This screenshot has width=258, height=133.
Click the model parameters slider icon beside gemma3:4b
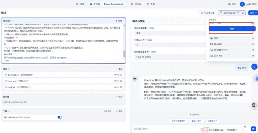(x=243, y=13)
